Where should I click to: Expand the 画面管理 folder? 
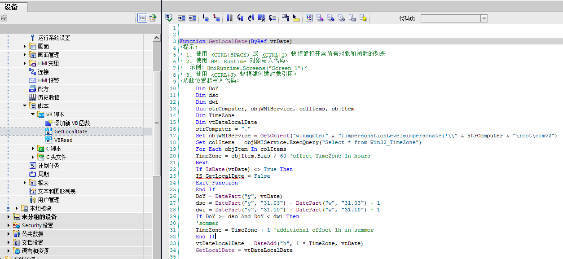pyautogui.click(x=25, y=55)
